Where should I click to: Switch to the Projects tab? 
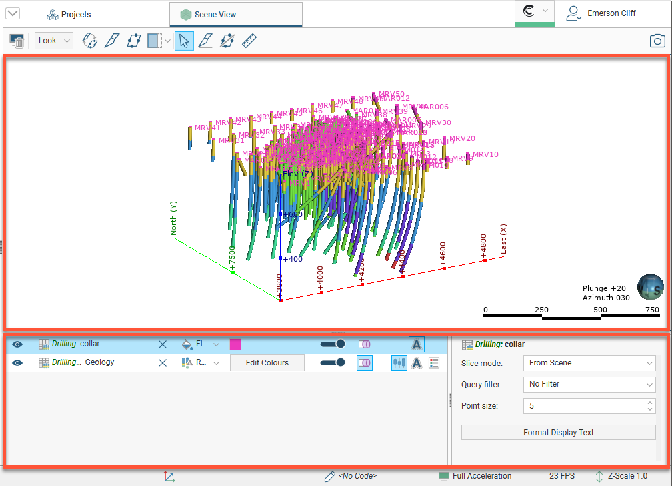point(69,14)
